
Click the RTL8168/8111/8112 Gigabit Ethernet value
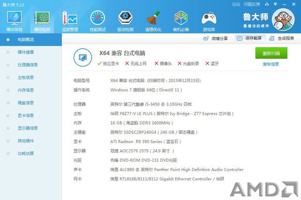click(167, 179)
